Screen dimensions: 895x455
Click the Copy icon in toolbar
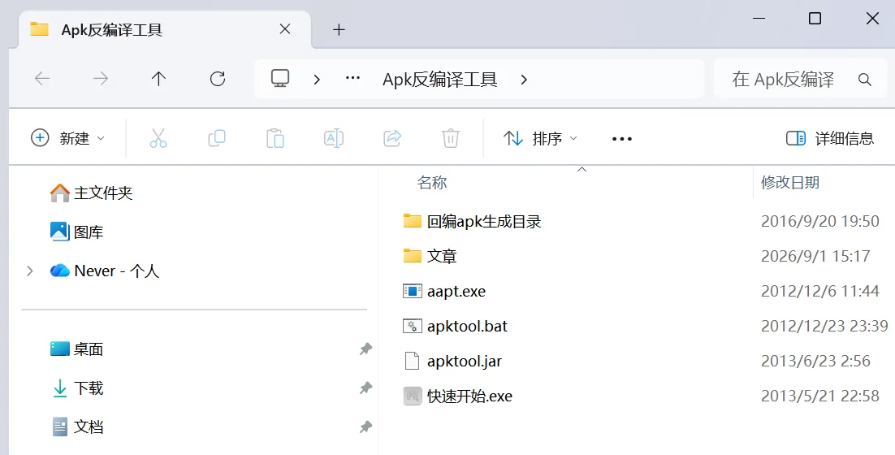[217, 138]
